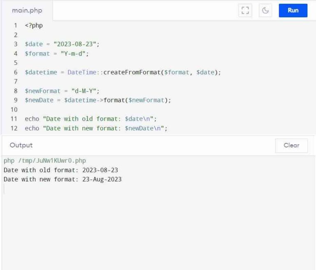Viewport: 316px width, 270px height.
Task: Clear the output panel
Action: (291, 145)
